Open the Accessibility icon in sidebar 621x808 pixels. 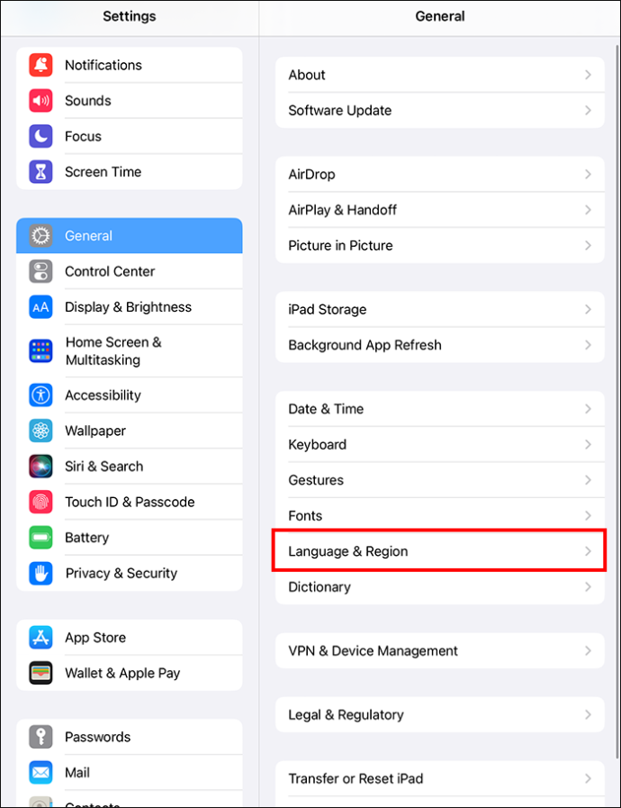(x=40, y=395)
